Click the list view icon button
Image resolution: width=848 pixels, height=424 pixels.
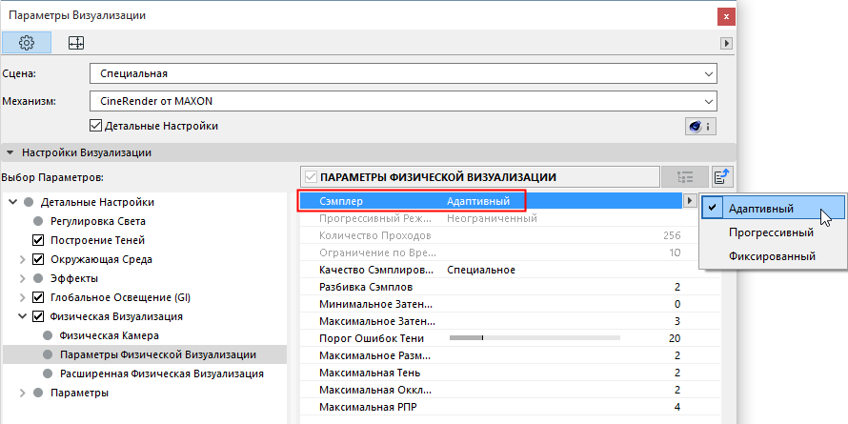(x=685, y=177)
